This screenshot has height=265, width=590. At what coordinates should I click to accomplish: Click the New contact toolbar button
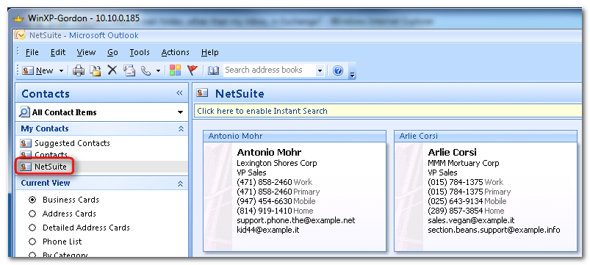click(37, 70)
